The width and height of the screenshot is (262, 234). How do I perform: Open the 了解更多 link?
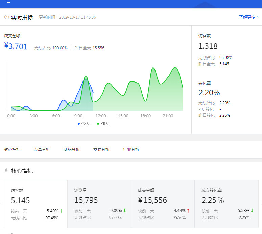coord(247,17)
